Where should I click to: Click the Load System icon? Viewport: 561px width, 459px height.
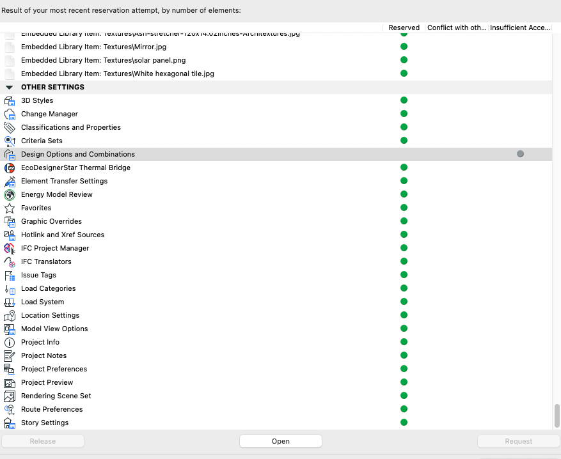(x=10, y=302)
